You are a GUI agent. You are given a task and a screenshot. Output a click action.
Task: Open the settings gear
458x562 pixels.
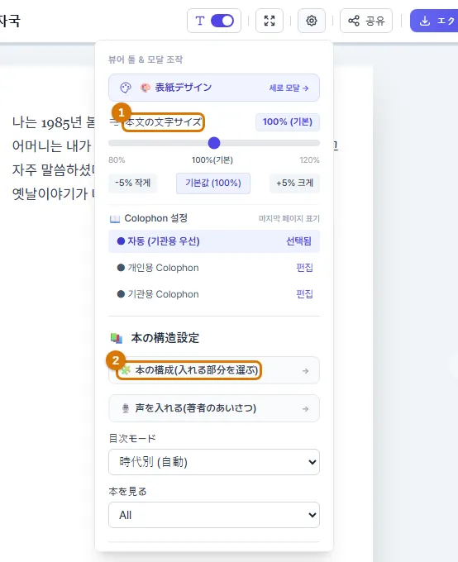point(312,21)
